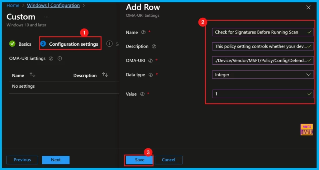Click info icon beside OMA-URI label
This screenshot has height=170, width=319.
click(x=150, y=61)
